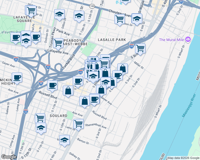
Task: Click the Park Ave street label
Action: pyautogui.click(x=63, y=33)
